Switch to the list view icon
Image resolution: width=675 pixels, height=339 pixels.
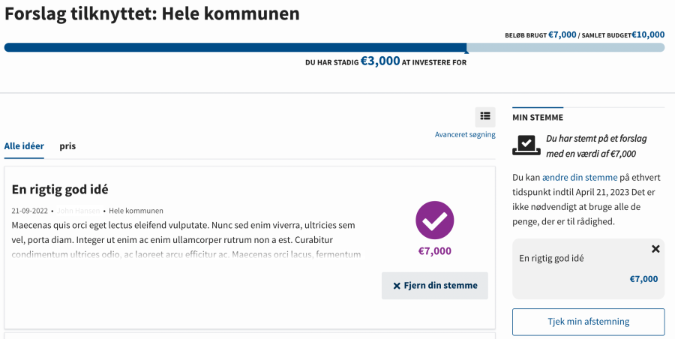[x=485, y=116]
